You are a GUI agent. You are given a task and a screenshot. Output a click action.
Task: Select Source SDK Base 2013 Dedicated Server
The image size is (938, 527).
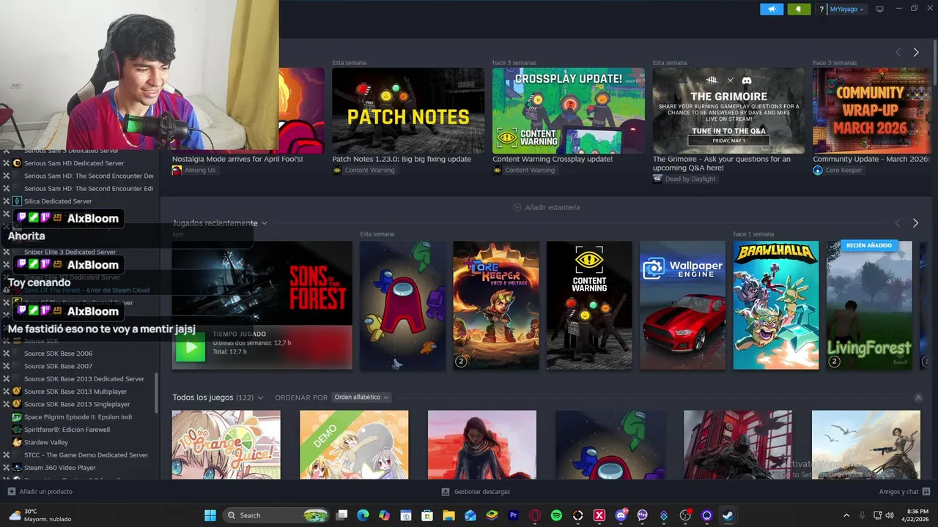click(84, 378)
